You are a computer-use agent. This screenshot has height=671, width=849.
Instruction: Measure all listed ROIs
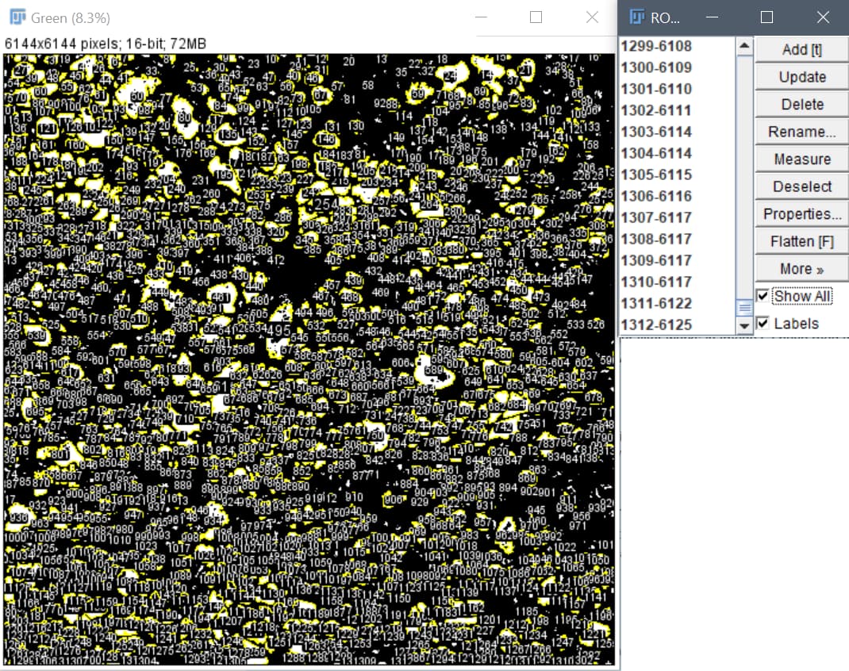tap(801, 158)
